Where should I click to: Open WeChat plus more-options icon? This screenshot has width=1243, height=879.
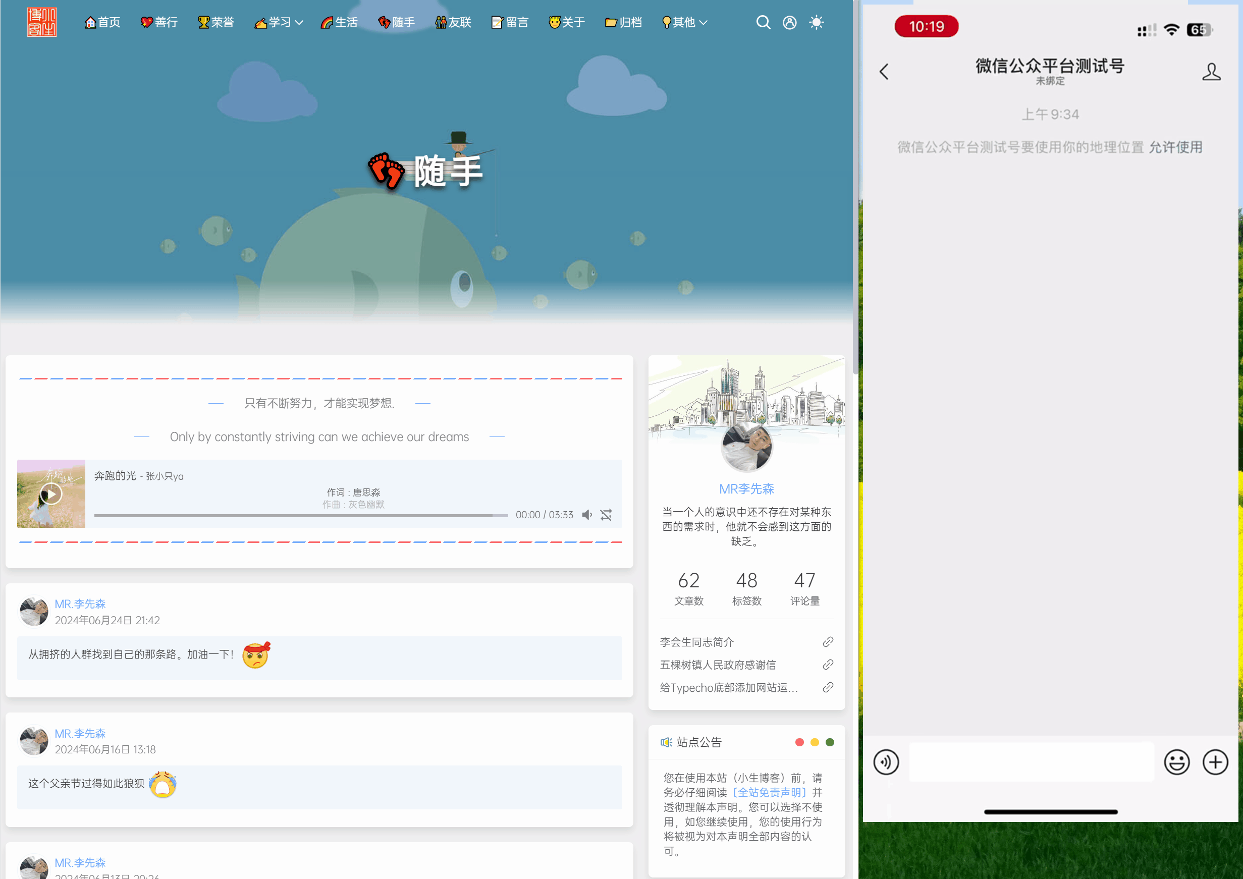click(1215, 762)
